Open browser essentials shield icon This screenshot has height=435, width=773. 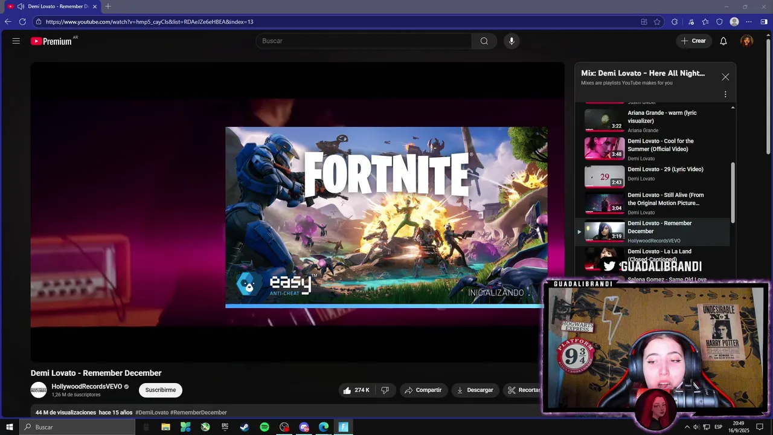coord(719,22)
